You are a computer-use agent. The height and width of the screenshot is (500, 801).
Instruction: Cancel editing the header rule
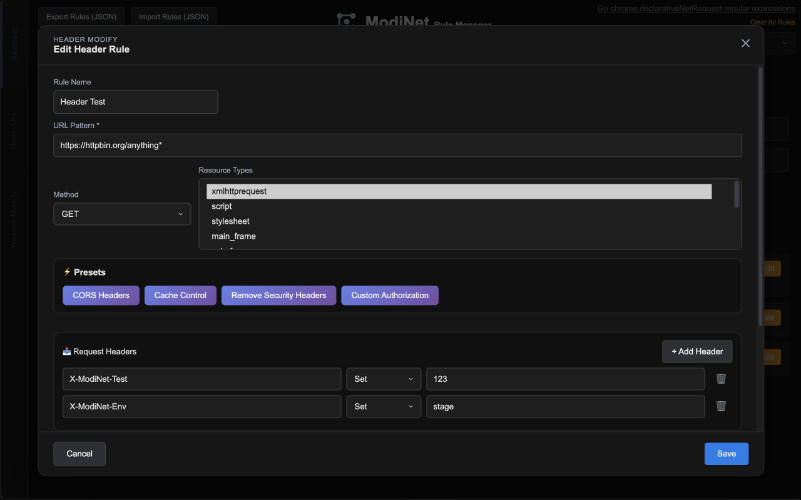[79, 454]
